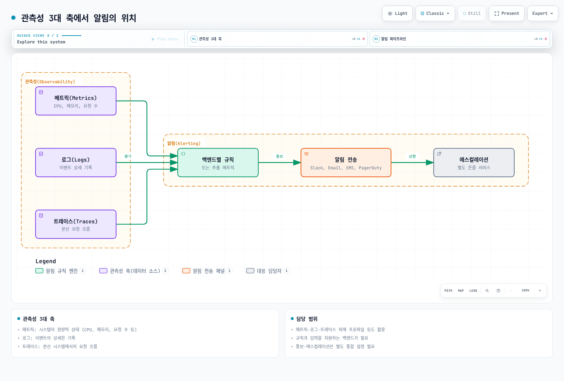Select guided view 02 알림 파이프라인
The image size is (564, 381).
point(460,39)
